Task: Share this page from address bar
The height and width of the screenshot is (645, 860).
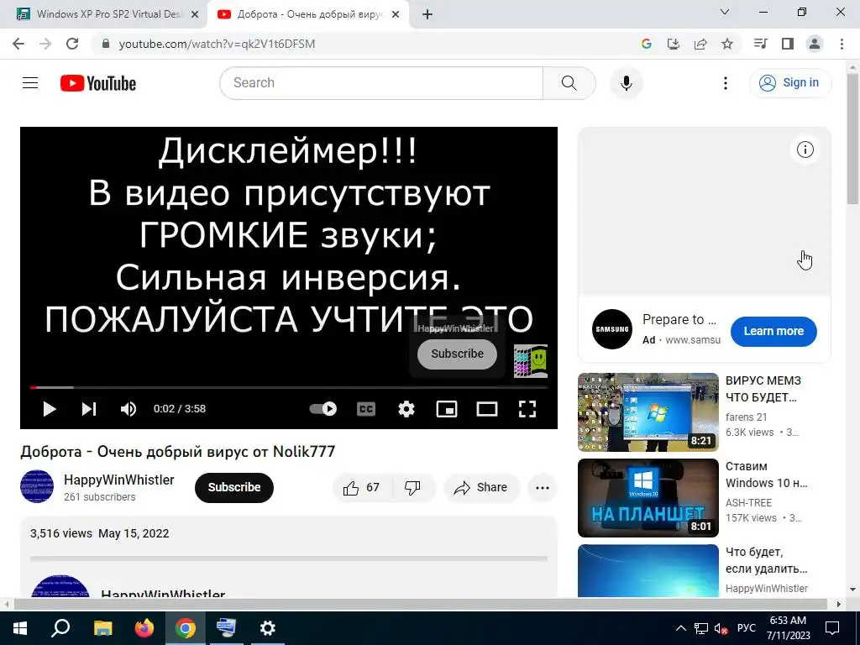Action: pos(700,44)
